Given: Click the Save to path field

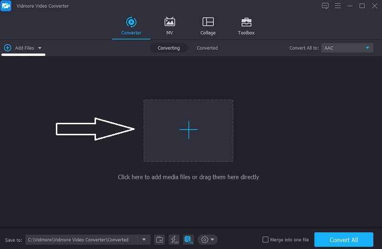Looking at the screenshot, I should 81,239.
